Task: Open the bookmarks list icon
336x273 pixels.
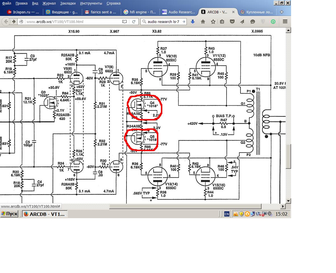Action: (x=222, y=22)
